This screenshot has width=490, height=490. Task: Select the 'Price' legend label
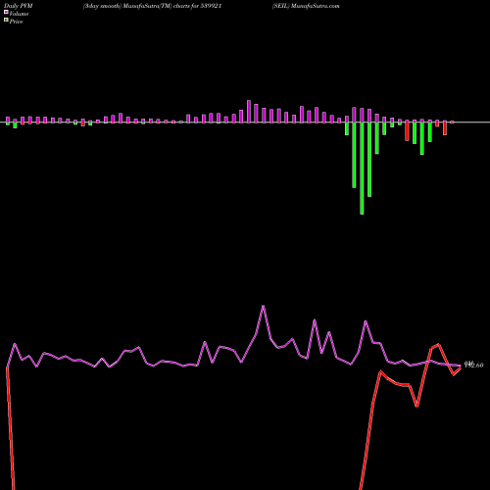point(16,22)
